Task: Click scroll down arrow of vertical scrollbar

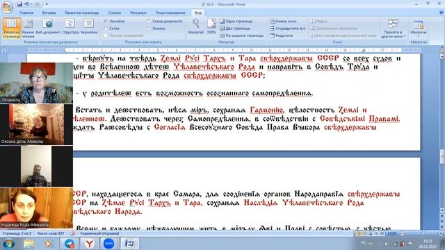Action: [x=442, y=210]
